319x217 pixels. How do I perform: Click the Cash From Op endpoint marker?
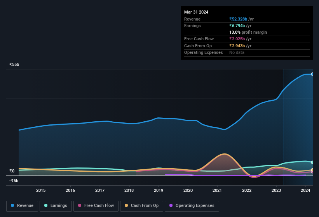tap(312, 170)
